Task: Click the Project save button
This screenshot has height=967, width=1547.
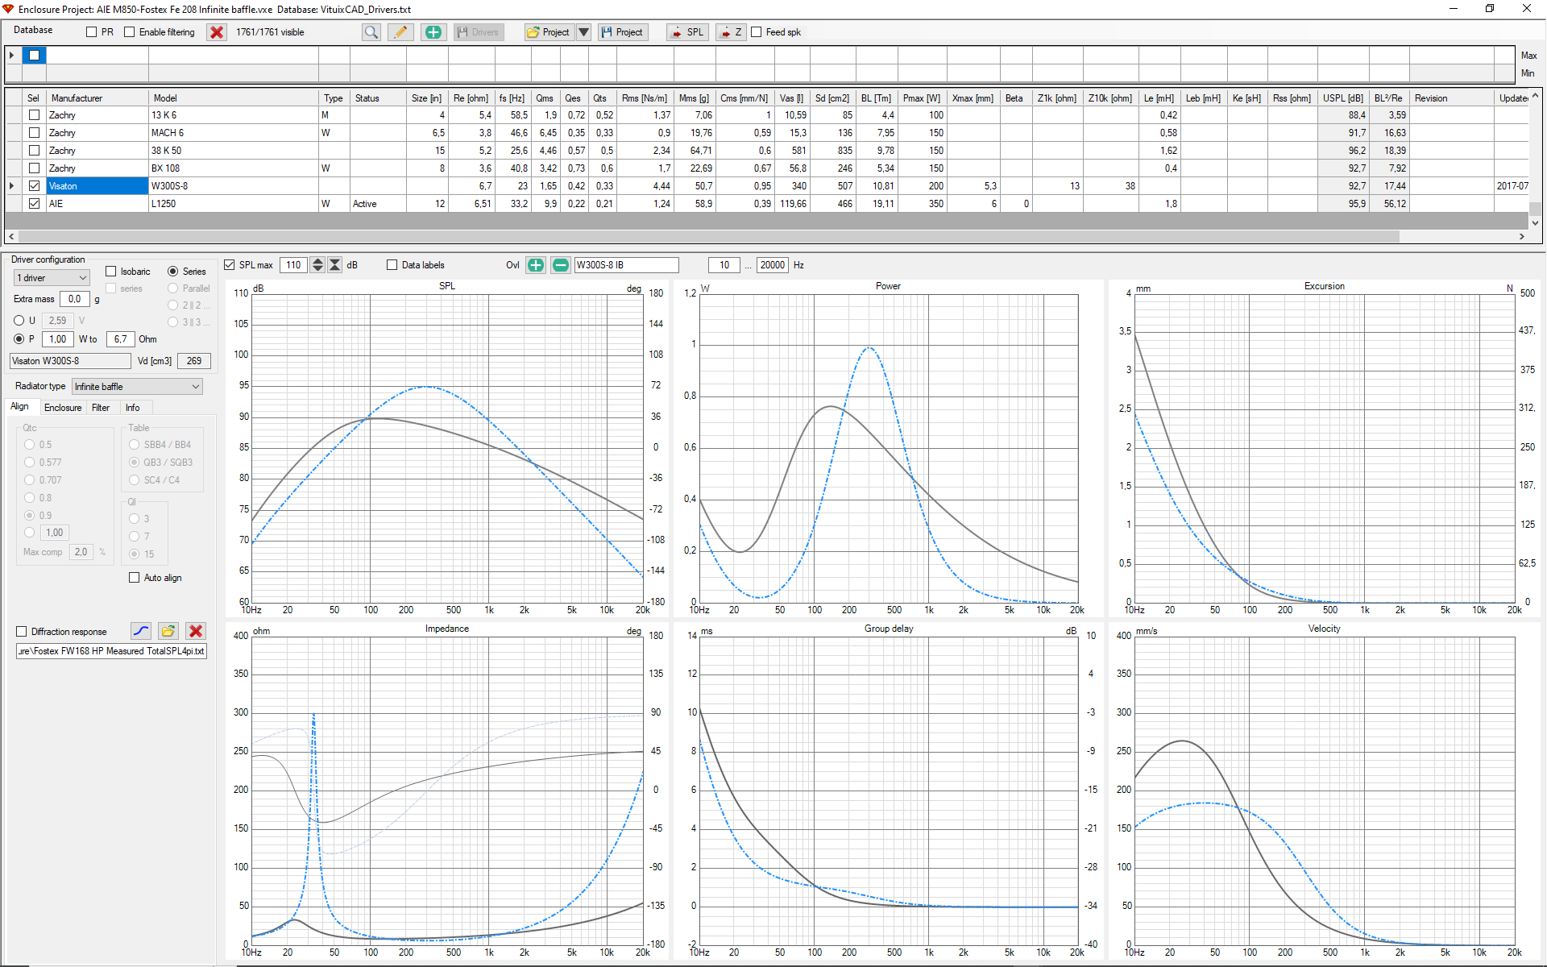Action: pos(622,32)
